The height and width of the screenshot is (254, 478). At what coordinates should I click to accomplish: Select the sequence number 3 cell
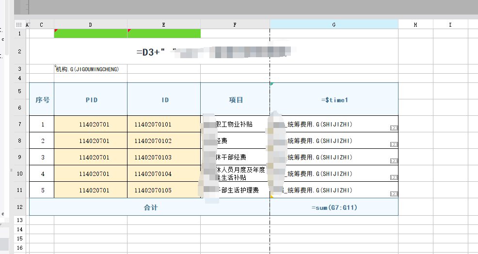(x=42, y=157)
